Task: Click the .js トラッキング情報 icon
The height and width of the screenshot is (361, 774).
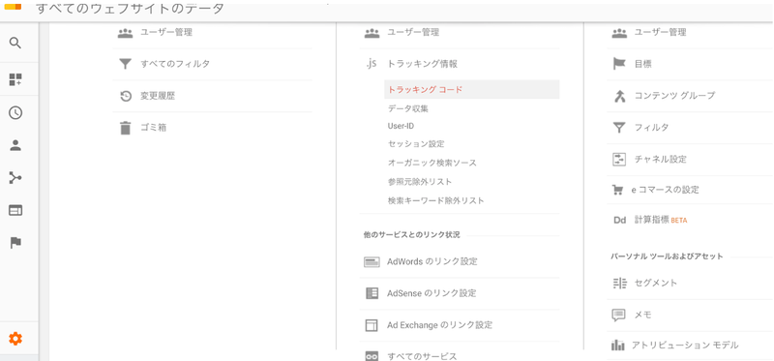Action: point(372,64)
